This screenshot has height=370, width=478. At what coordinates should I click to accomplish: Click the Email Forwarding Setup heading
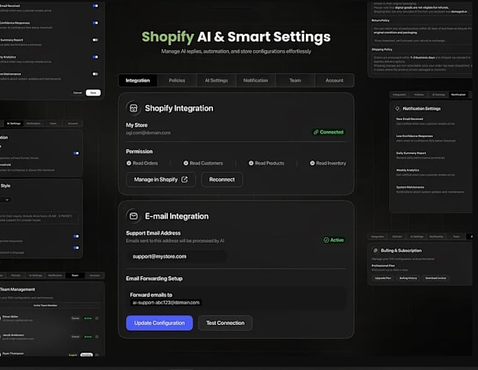pos(154,279)
